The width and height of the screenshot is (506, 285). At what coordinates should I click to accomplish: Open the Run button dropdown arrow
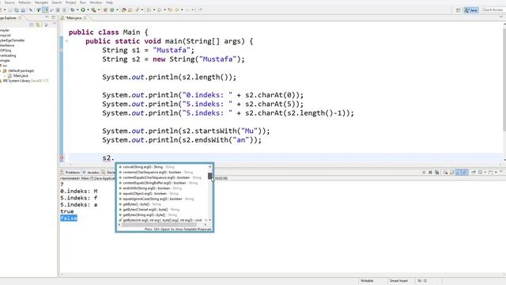(x=88, y=10)
